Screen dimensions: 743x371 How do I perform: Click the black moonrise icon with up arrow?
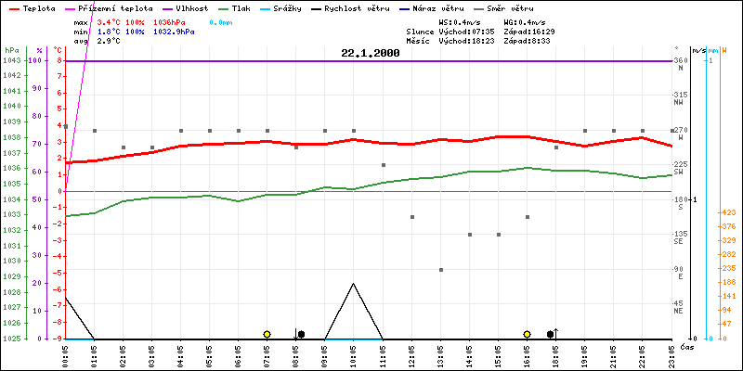552,333
